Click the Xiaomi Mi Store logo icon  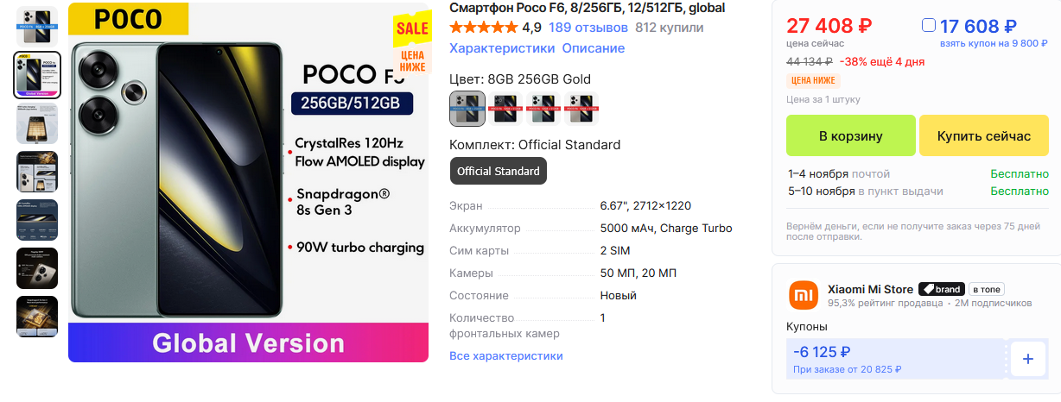803,296
